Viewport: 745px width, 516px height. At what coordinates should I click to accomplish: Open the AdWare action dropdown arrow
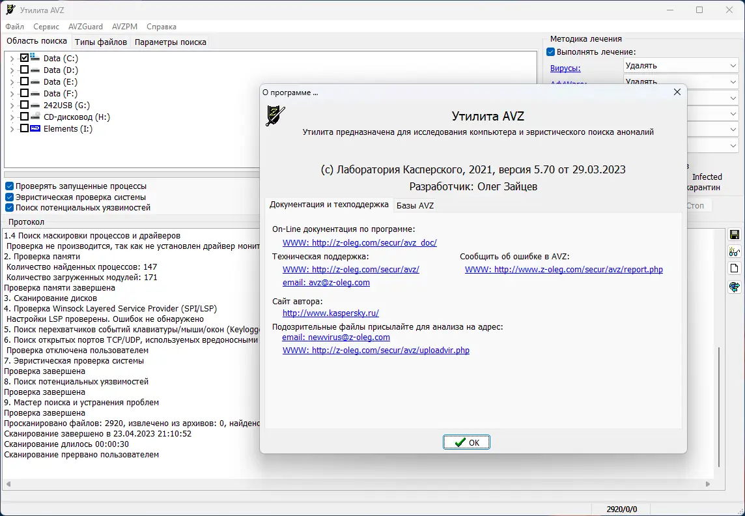[x=733, y=81]
